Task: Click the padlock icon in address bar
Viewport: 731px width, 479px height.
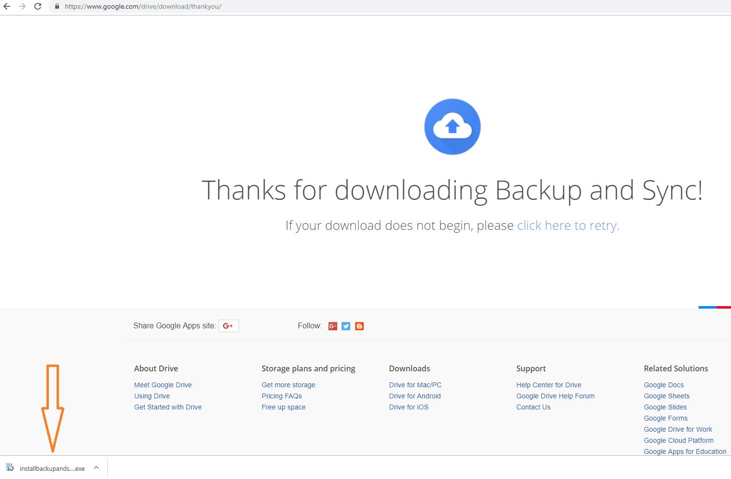Action: (x=57, y=7)
